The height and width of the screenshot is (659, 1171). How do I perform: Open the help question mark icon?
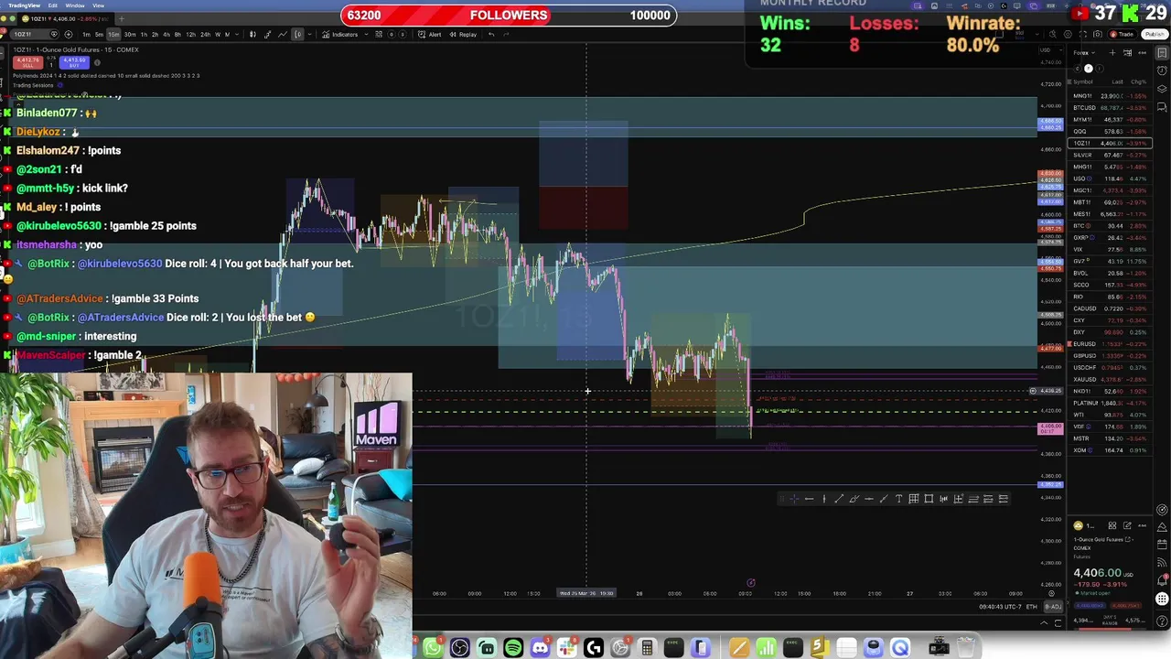1162,621
